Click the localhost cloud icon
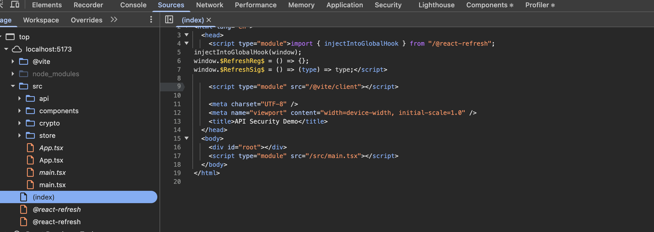This screenshot has height=232, width=654. coord(17,49)
